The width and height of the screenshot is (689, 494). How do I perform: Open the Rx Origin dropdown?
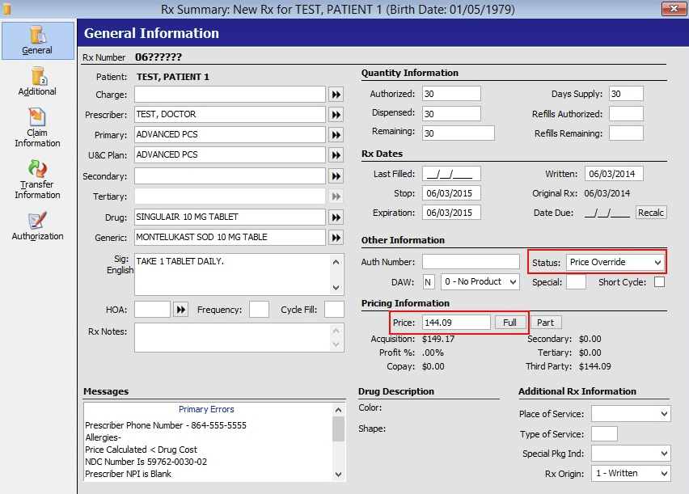point(631,473)
